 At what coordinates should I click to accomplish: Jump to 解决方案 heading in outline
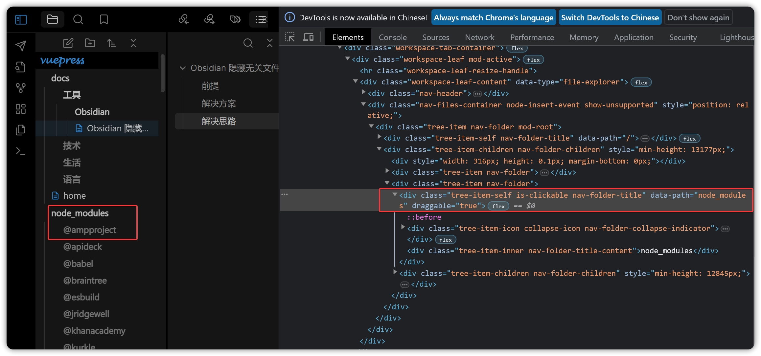219,104
